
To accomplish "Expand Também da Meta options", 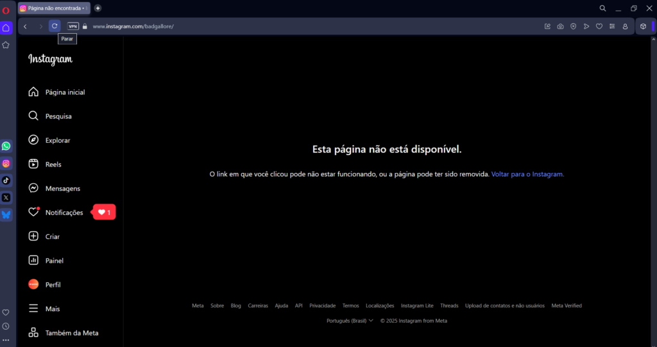I will [x=71, y=333].
